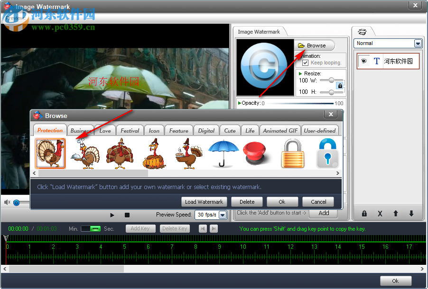428x289 pixels.
Task: Open the Festival watermark category
Action: coord(130,130)
